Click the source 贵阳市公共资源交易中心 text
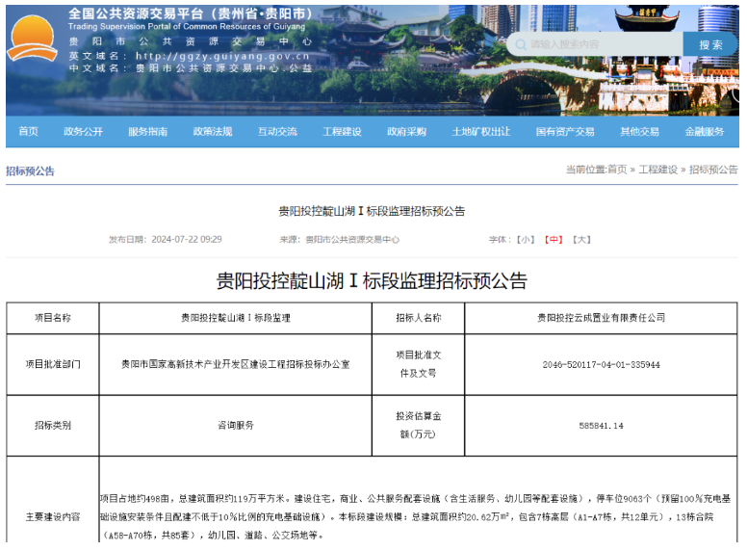The width and height of the screenshot is (747, 551). click(x=352, y=240)
